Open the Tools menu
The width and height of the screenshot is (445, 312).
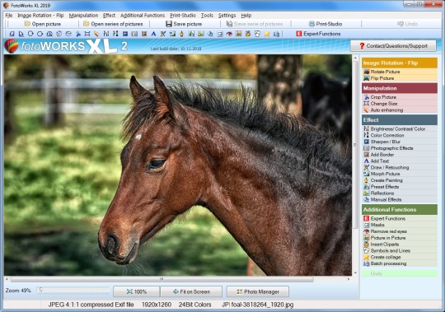pyautogui.click(x=207, y=16)
